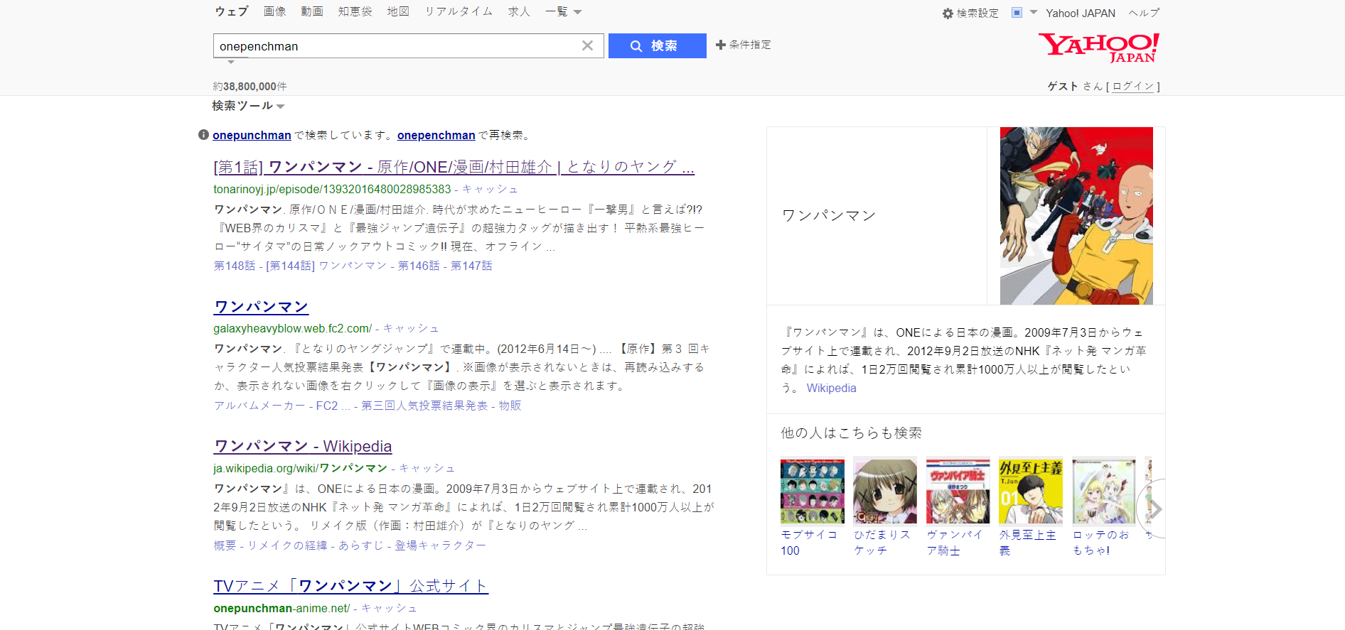This screenshot has height=630, width=1345.
Task: Open the 第146話 sublink
Action: tap(419, 266)
